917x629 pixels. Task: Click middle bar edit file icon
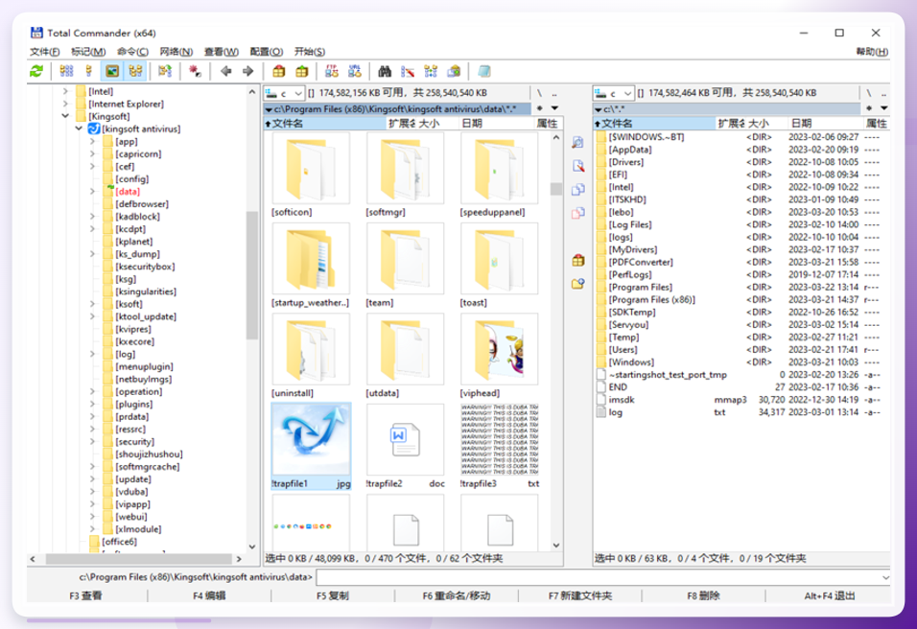pyautogui.click(x=577, y=166)
